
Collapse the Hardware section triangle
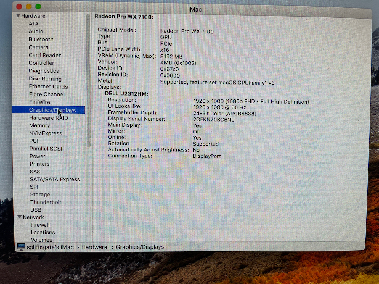pos(18,16)
